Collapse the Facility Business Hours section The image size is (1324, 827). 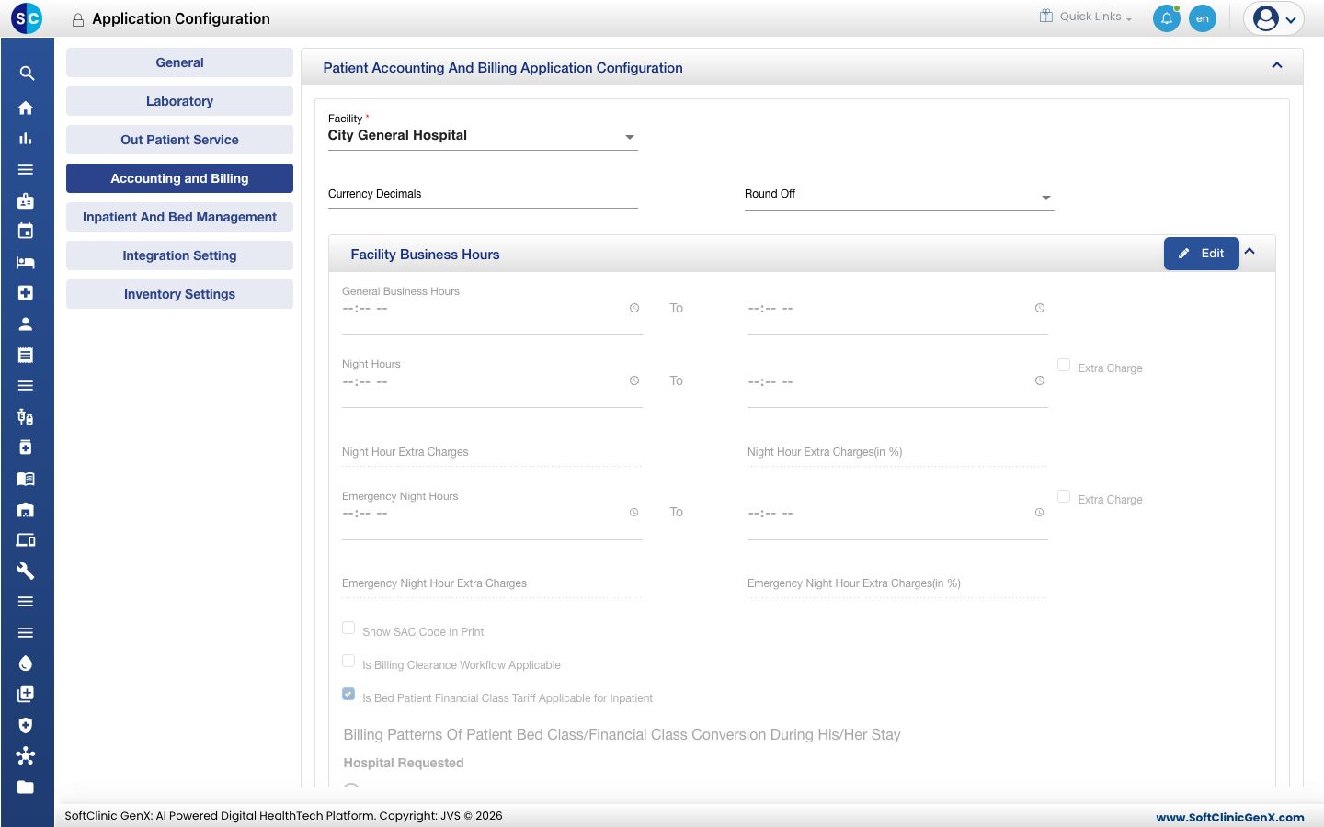pos(1250,251)
